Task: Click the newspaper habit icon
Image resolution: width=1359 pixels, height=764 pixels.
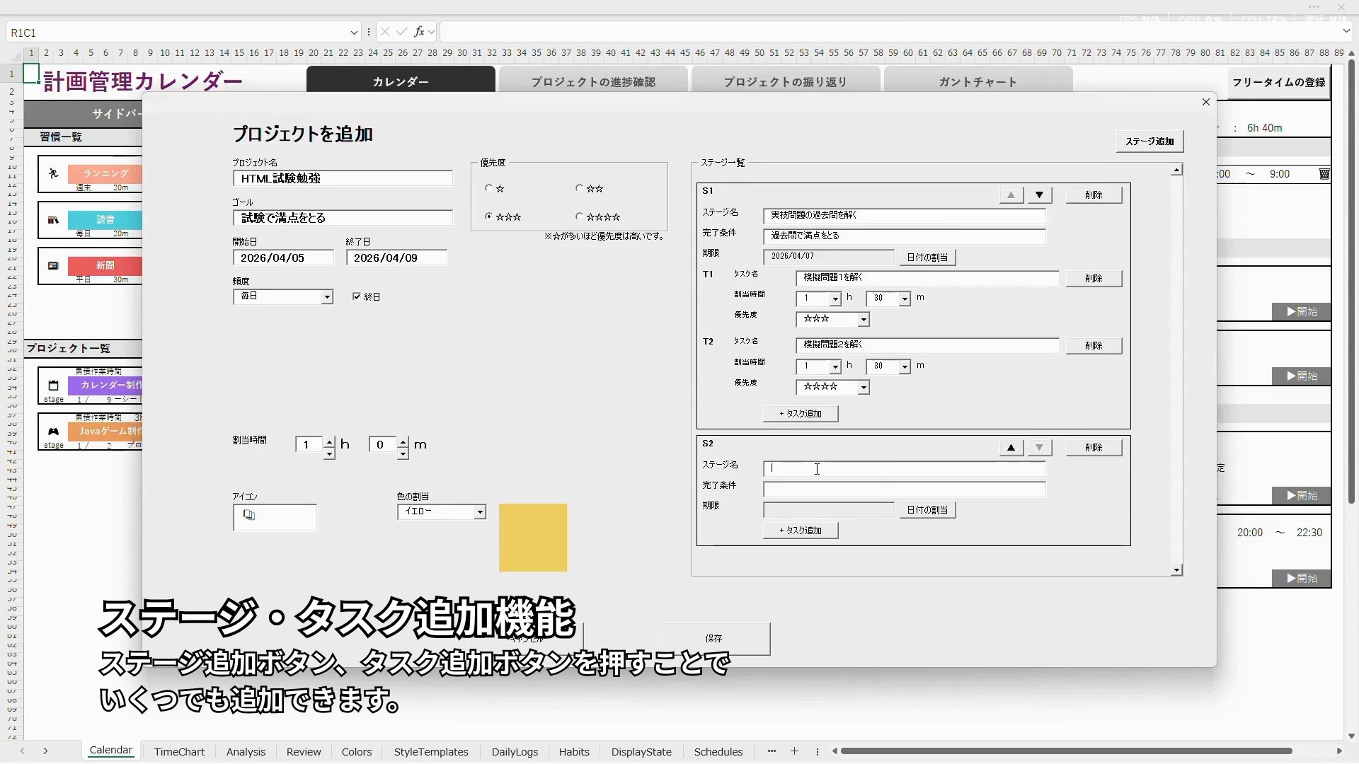Action: 53,266
